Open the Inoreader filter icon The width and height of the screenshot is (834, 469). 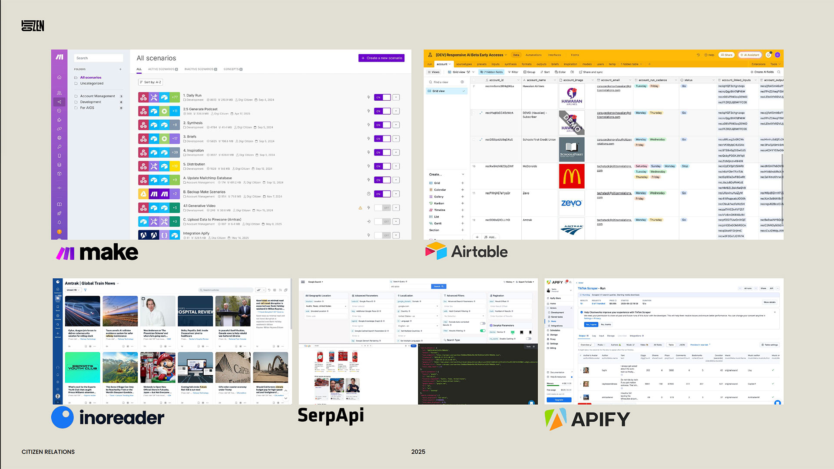pos(85,290)
